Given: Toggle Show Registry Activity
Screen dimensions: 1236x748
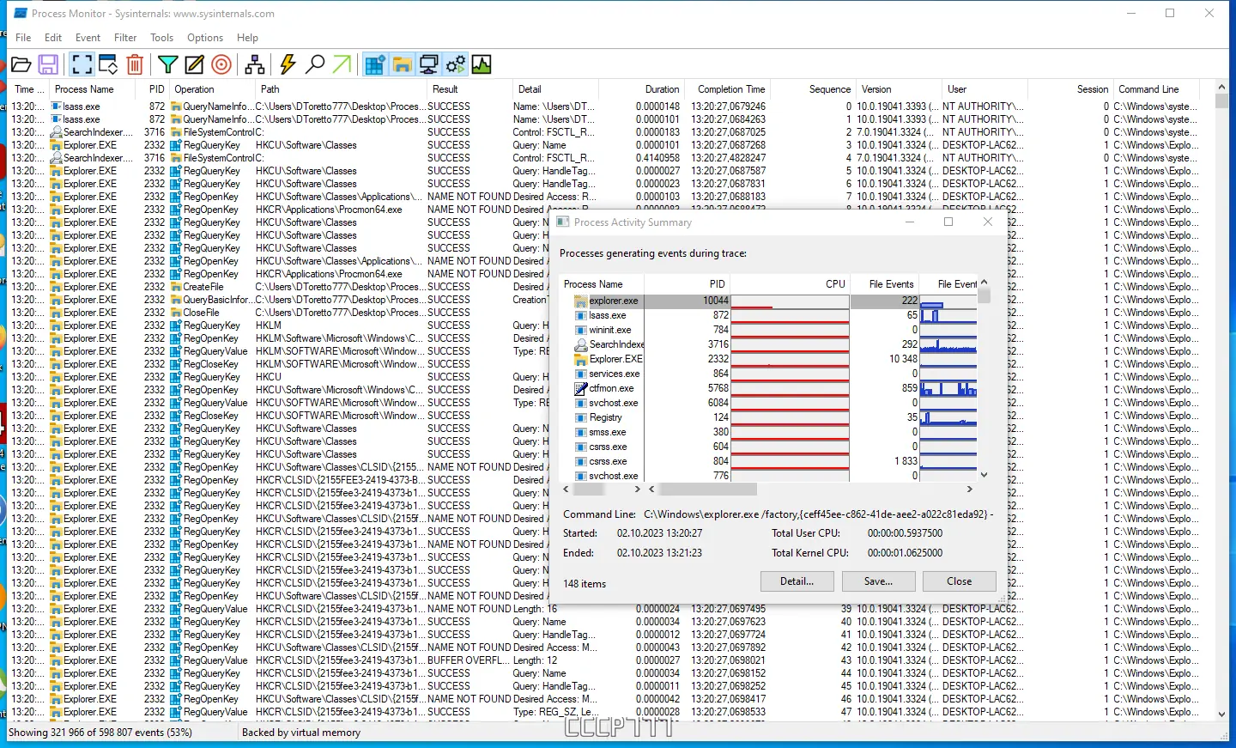Looking at the screenshot, I should pos(375,64).
